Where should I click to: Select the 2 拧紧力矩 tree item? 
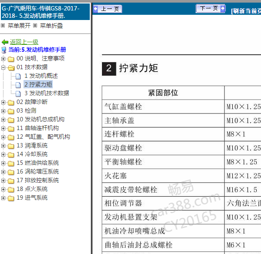(38, 84)
